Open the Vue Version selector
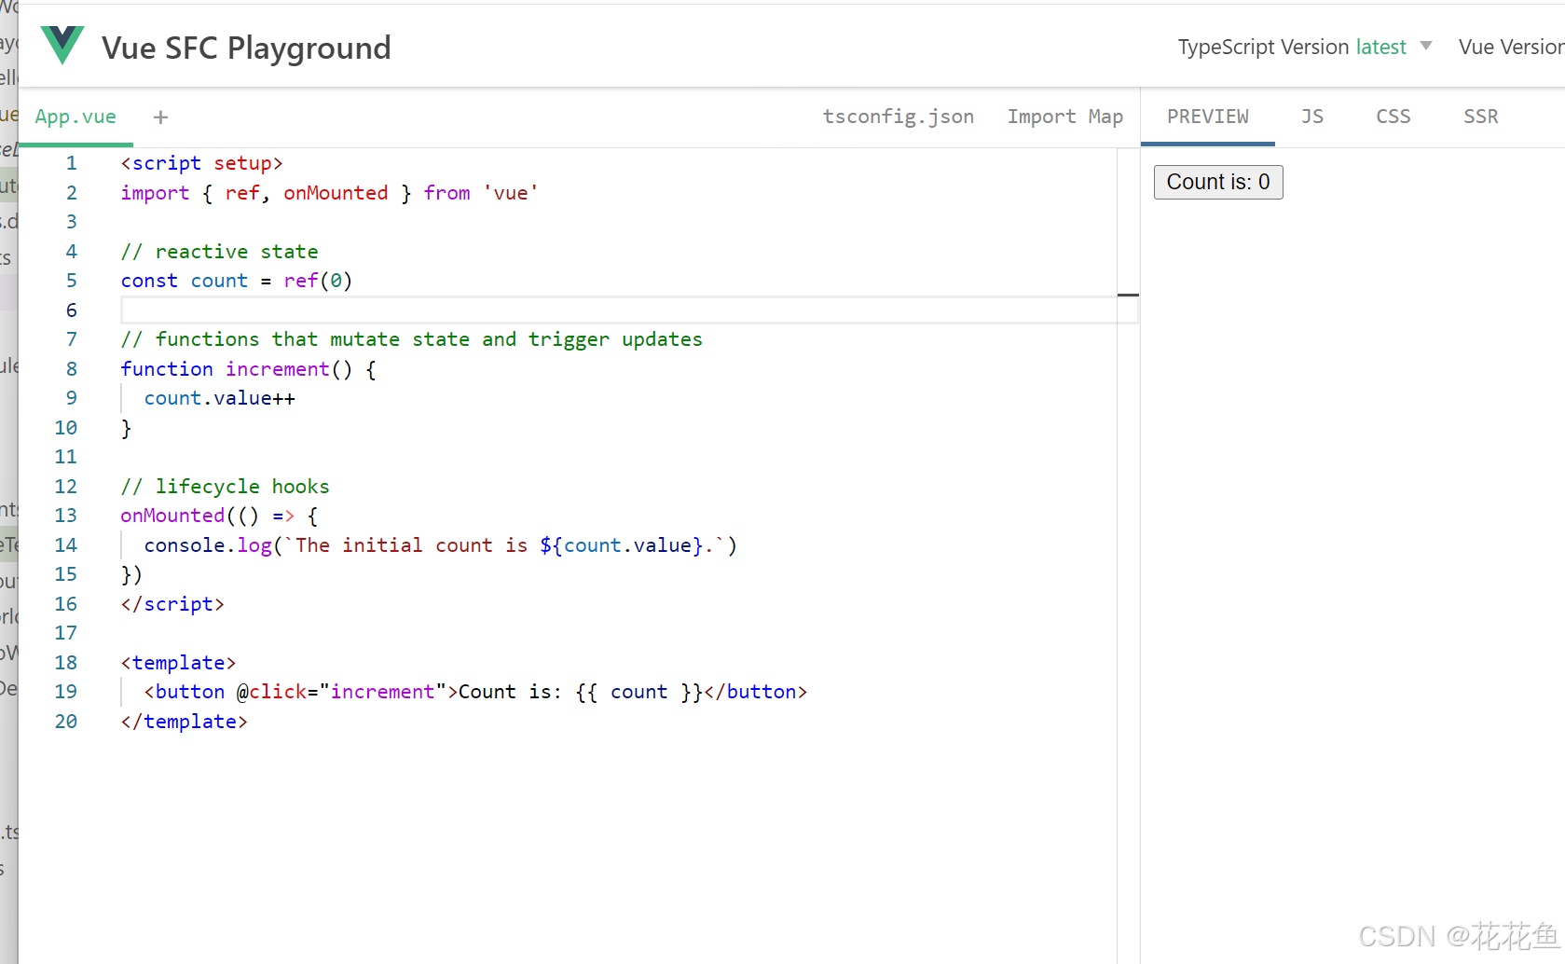This screenshot has width=1565, height=964. coord(1511,47)
